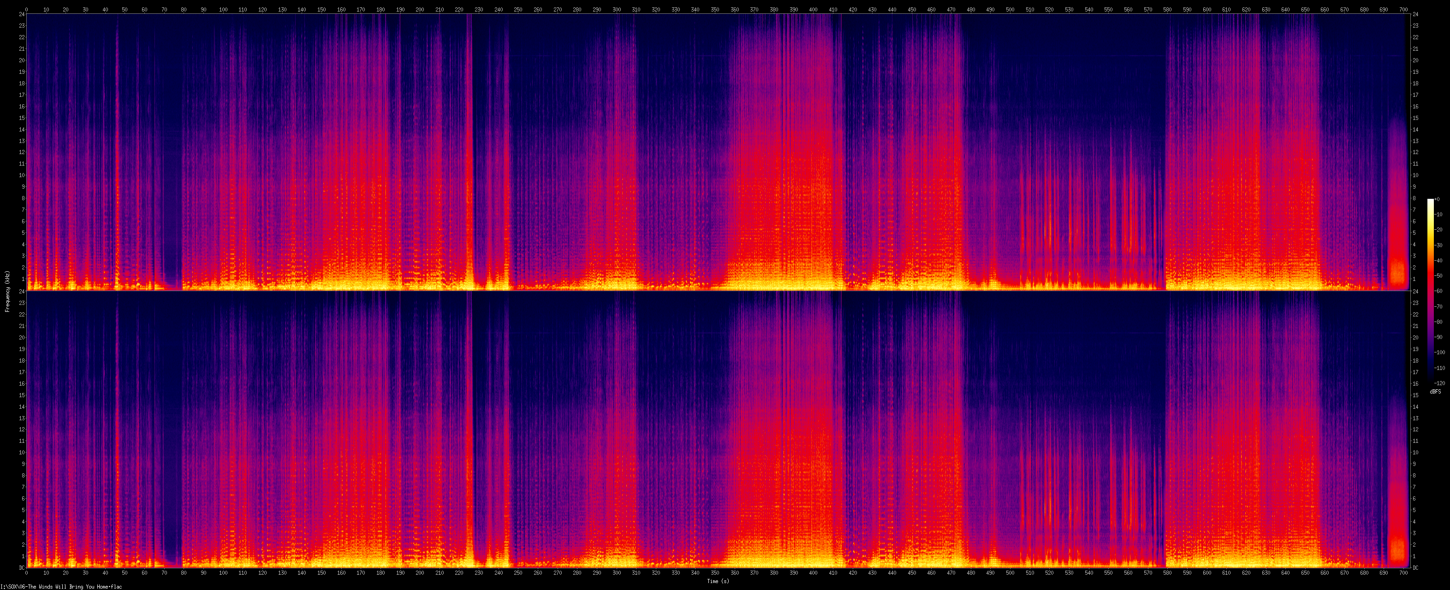1450x590 pixels.
Task: Click the 470 tick on bottom time axis
Action: (951, 572)
